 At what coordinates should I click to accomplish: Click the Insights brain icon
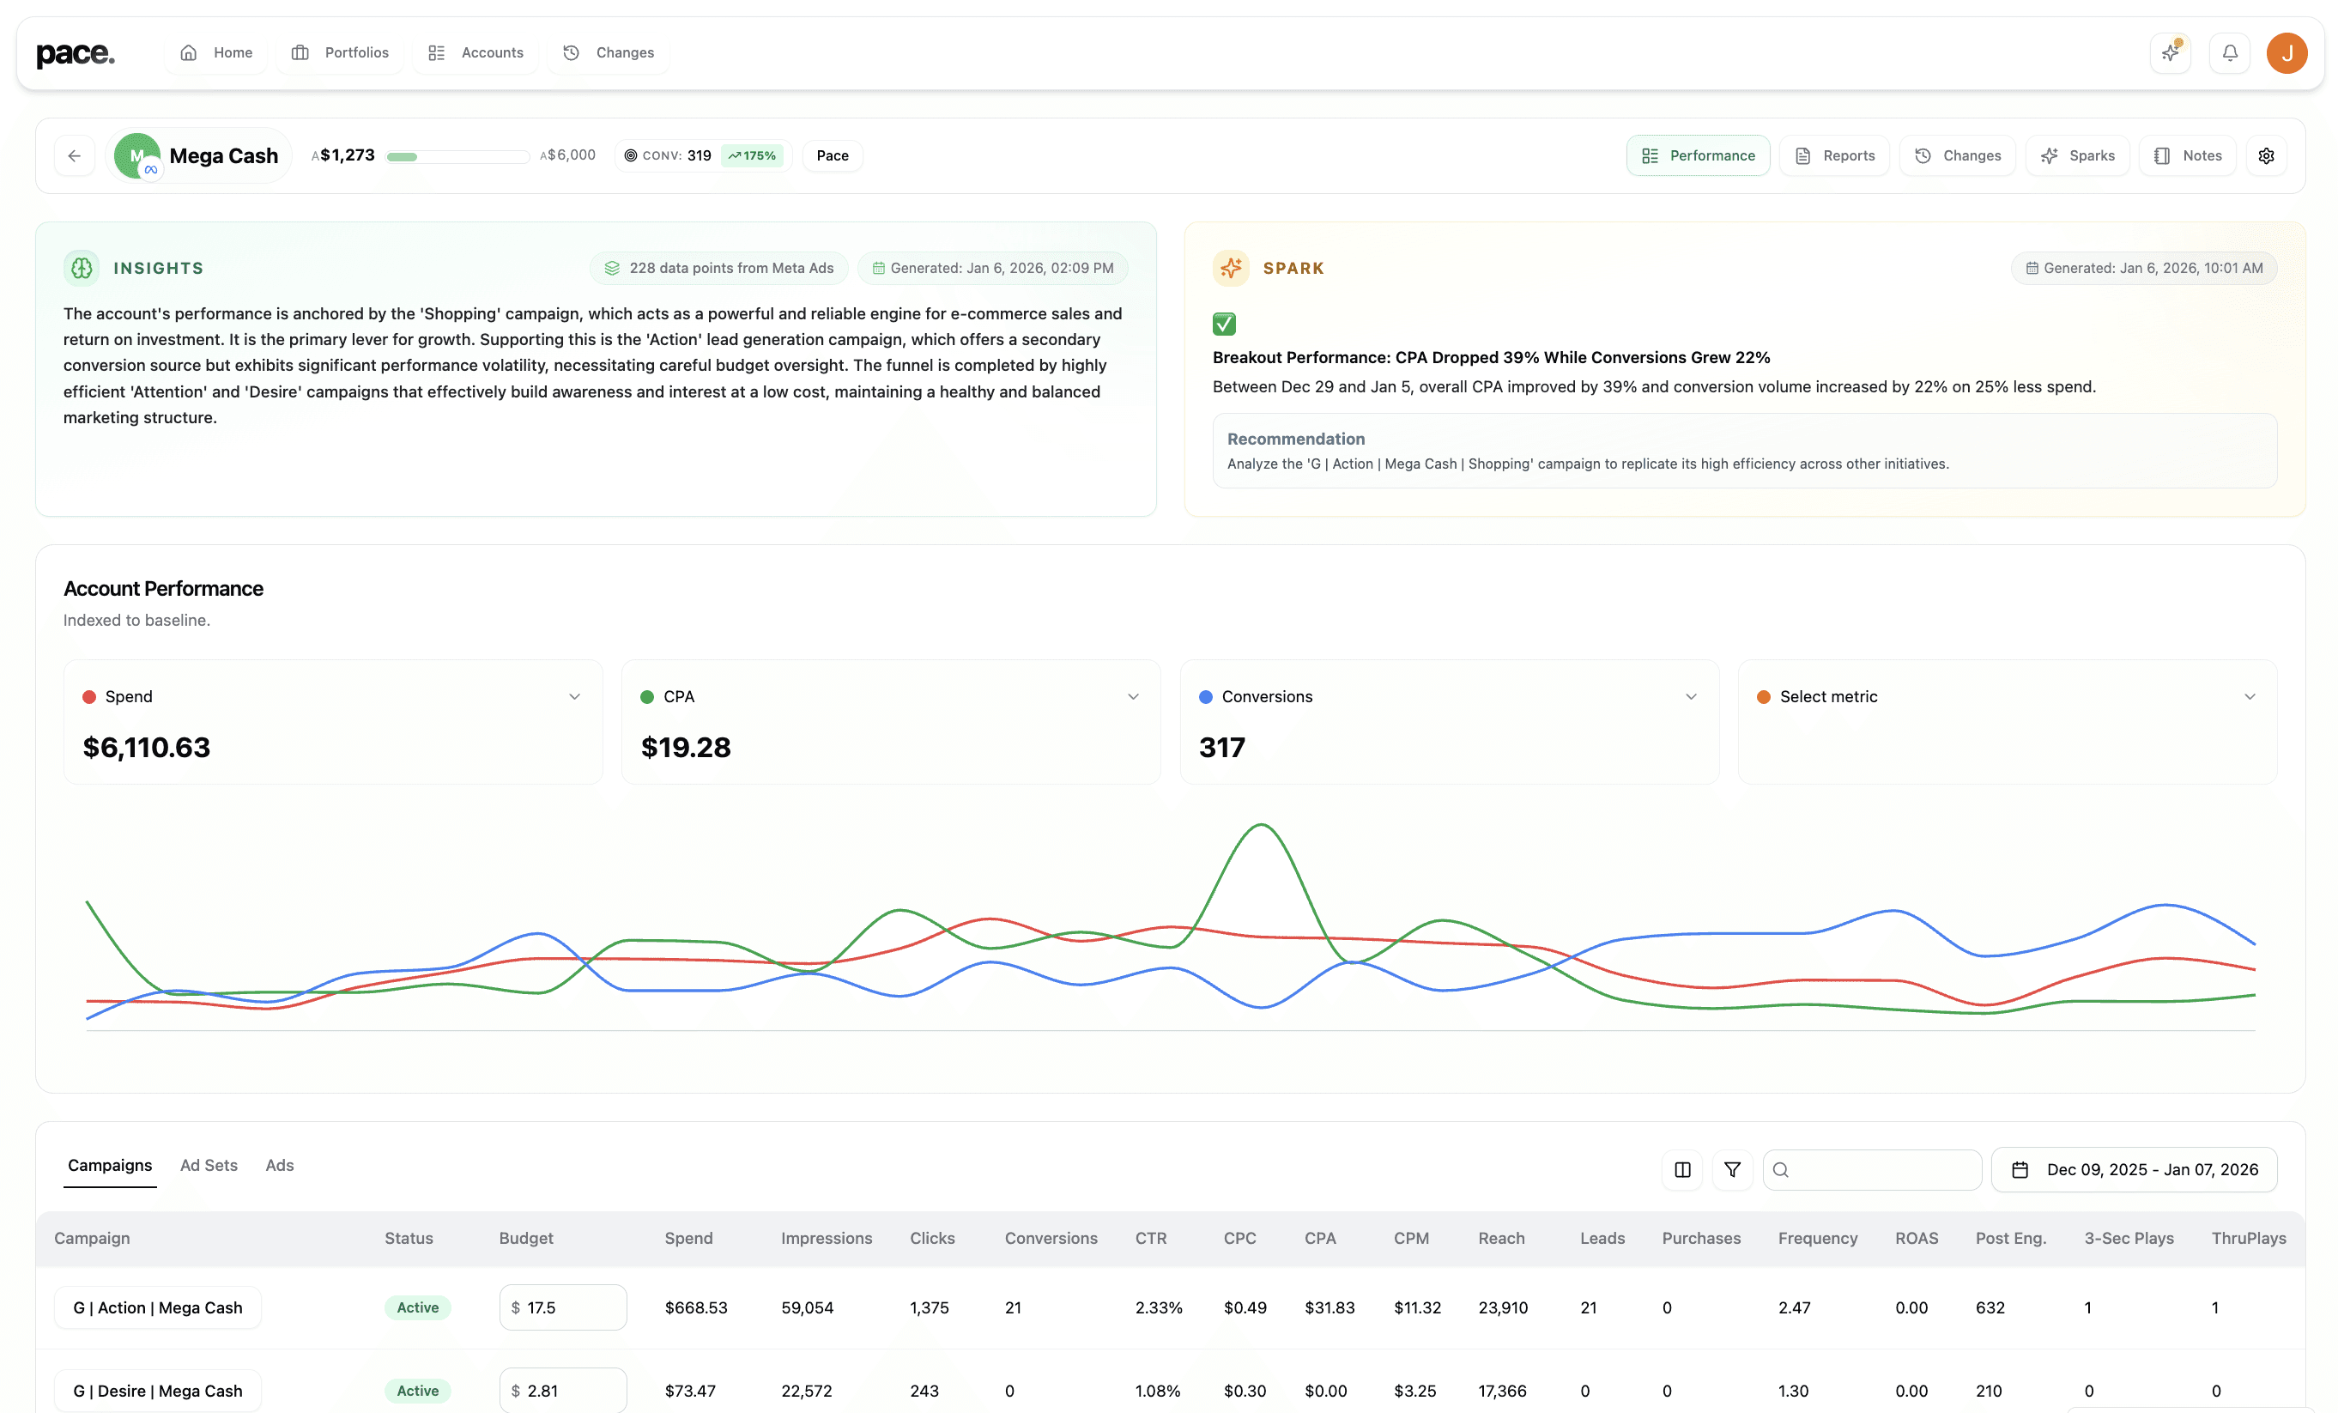[x=82, y=268]
